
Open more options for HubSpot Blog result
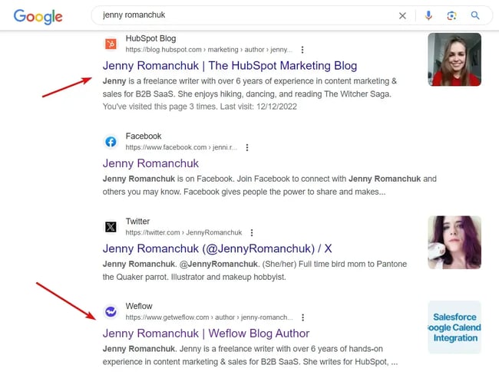coord(302,50)
